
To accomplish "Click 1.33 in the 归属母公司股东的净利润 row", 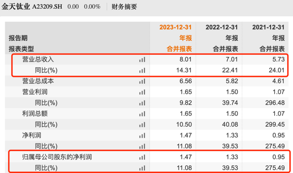I will [232, 157].
